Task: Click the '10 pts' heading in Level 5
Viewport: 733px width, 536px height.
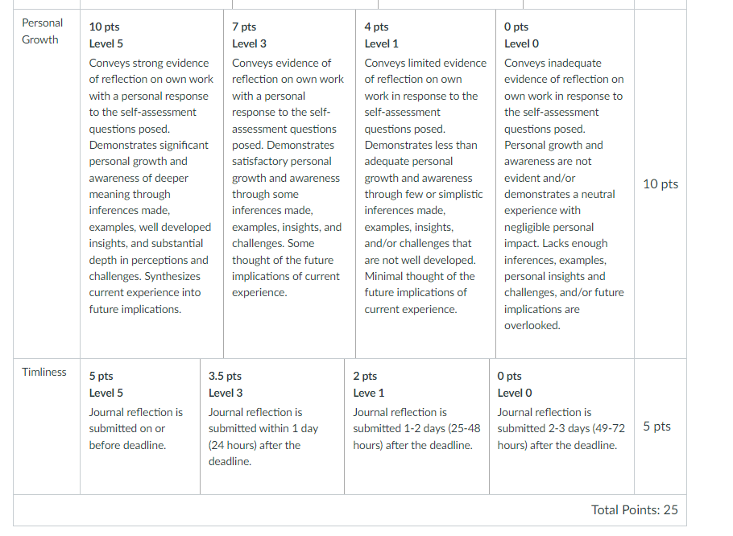Action: [104, 27]
